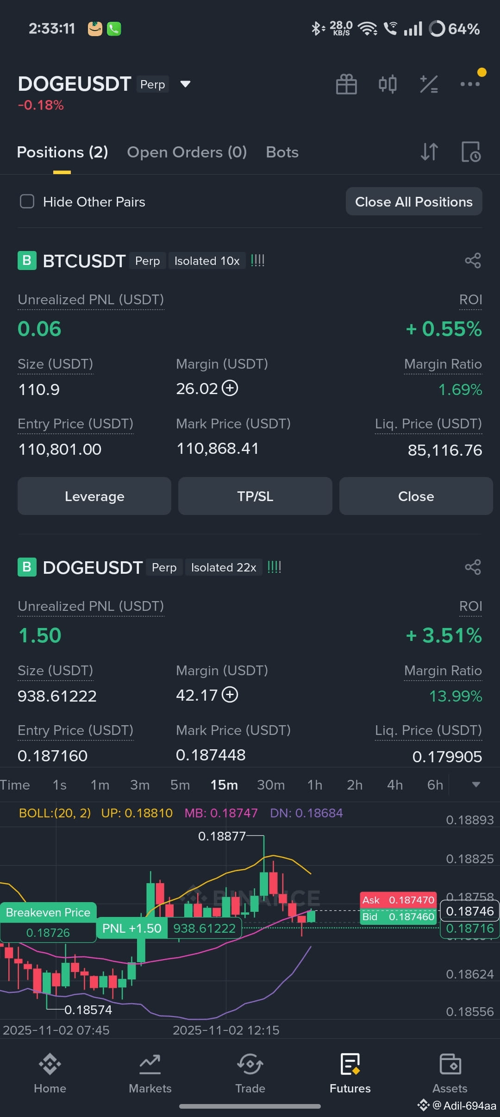Expand more chart timeframe options
The image size is (500, 1117).
pos(476,784)
